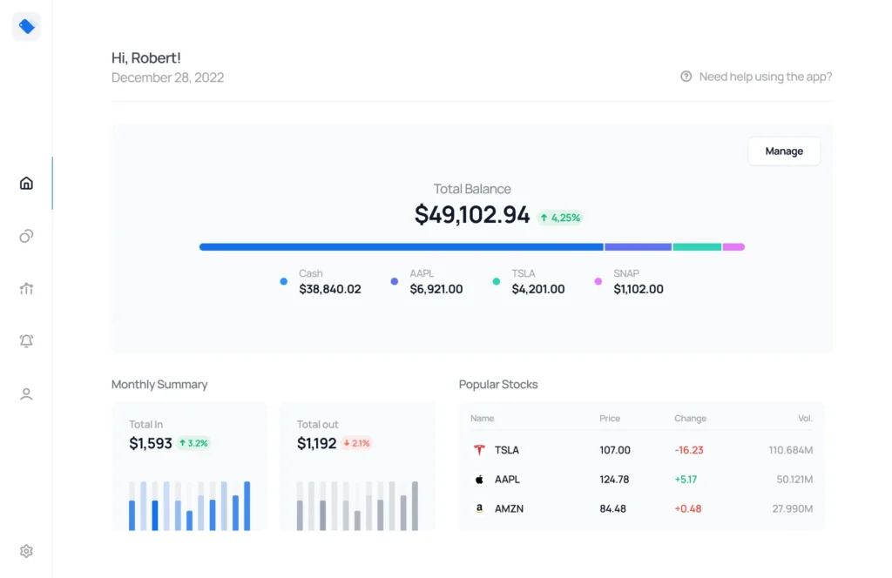Click the Amazon logo icon
Image resolution: width=892 pixels, height=578 pixels.
coord(478,508)
